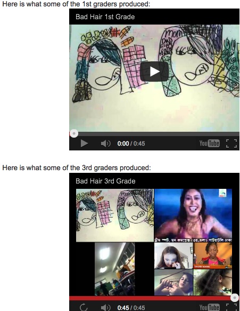Select the girl applying makeup thumbnail

click(173, 256)
